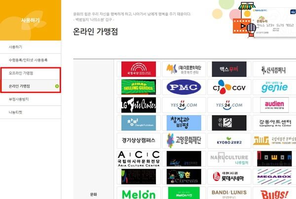This screenshot has width=296, height=199.
Task: Open the 마포문화재단 logo tile
Action: point(184,69)
